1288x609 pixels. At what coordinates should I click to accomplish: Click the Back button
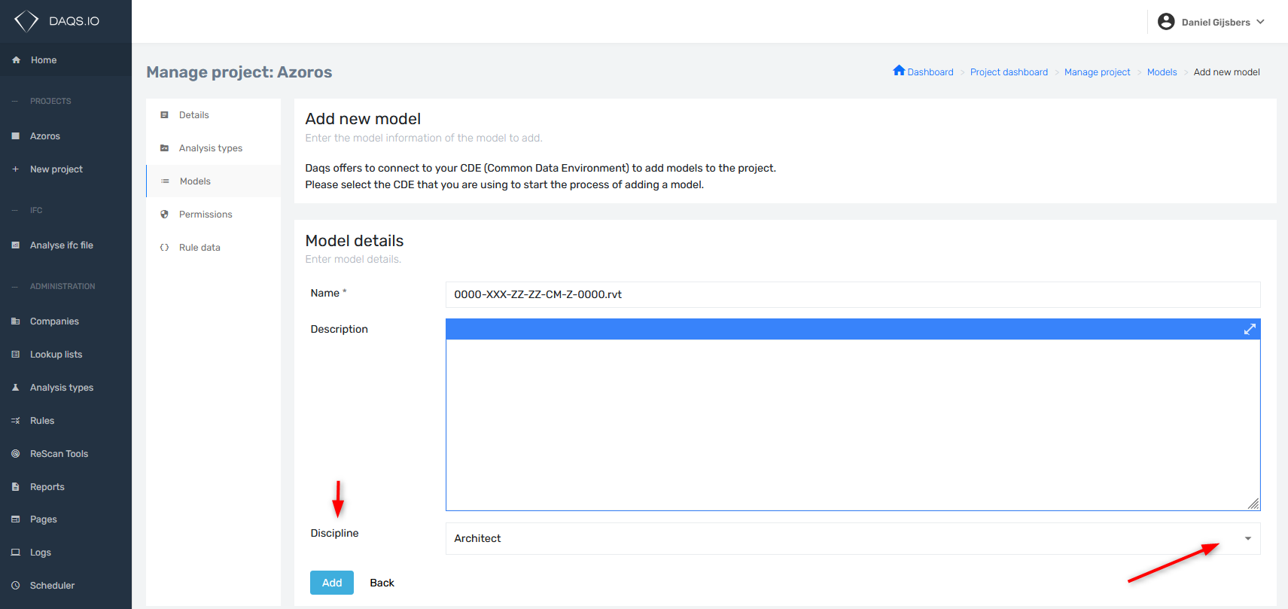[382, 583]
